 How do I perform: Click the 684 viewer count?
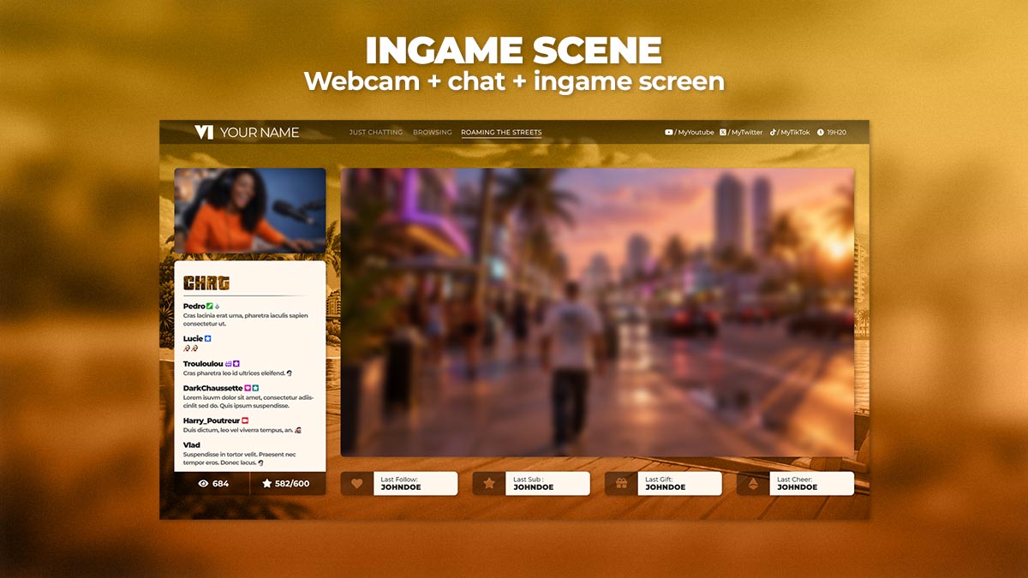click(x=220, y=484)
